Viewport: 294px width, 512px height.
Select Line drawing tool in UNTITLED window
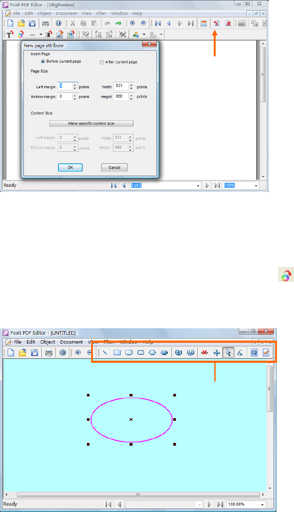click(x=105, y=353)
